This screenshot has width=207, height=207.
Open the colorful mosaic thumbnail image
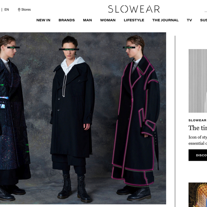[x=198, y=195]
